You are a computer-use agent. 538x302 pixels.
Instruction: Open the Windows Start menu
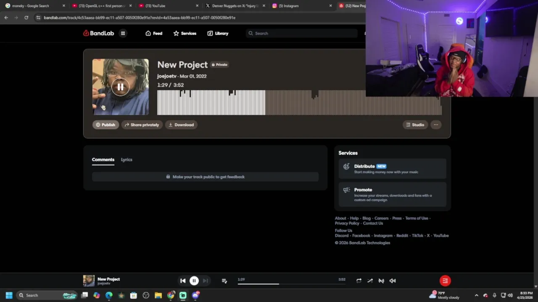9,295
